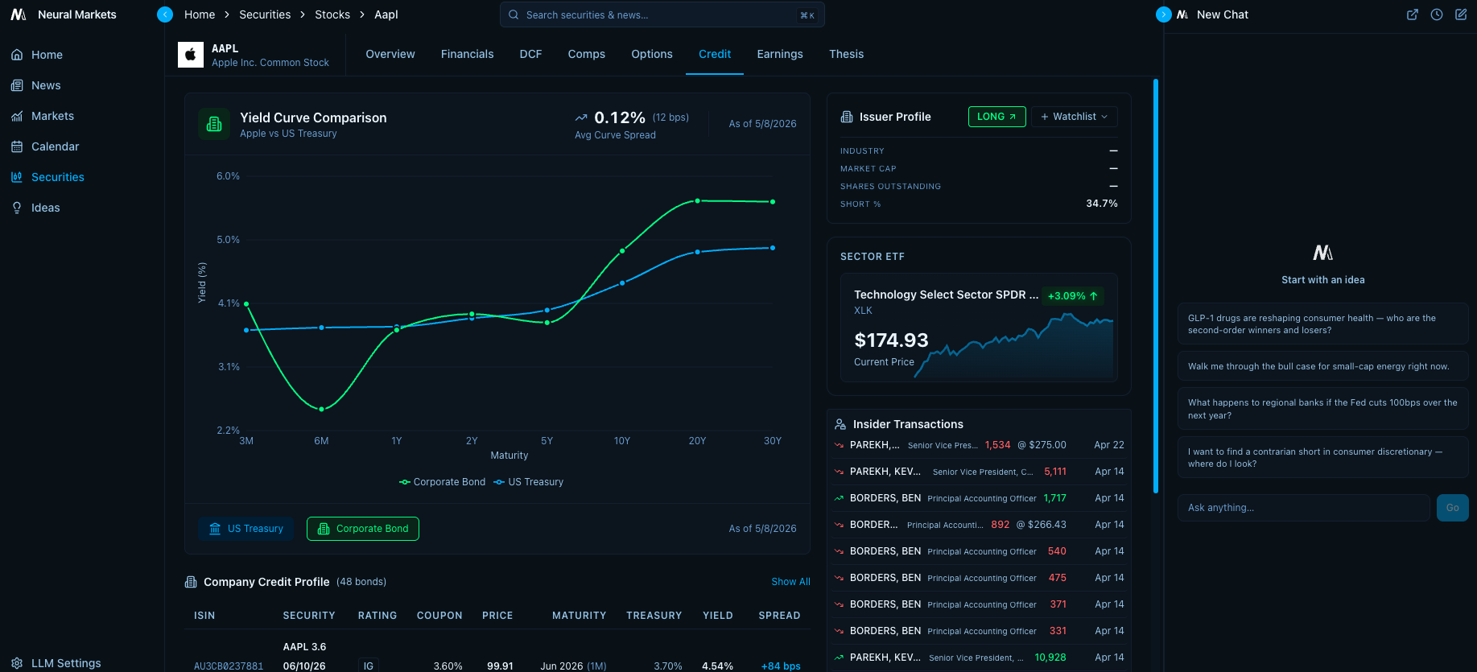Open the Thesis tab
This screenshot has height=672, width=1477.
coord(847,54)
